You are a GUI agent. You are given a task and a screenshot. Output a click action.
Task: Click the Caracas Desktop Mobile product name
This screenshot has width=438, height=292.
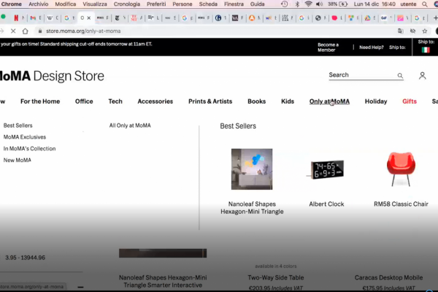388,277
